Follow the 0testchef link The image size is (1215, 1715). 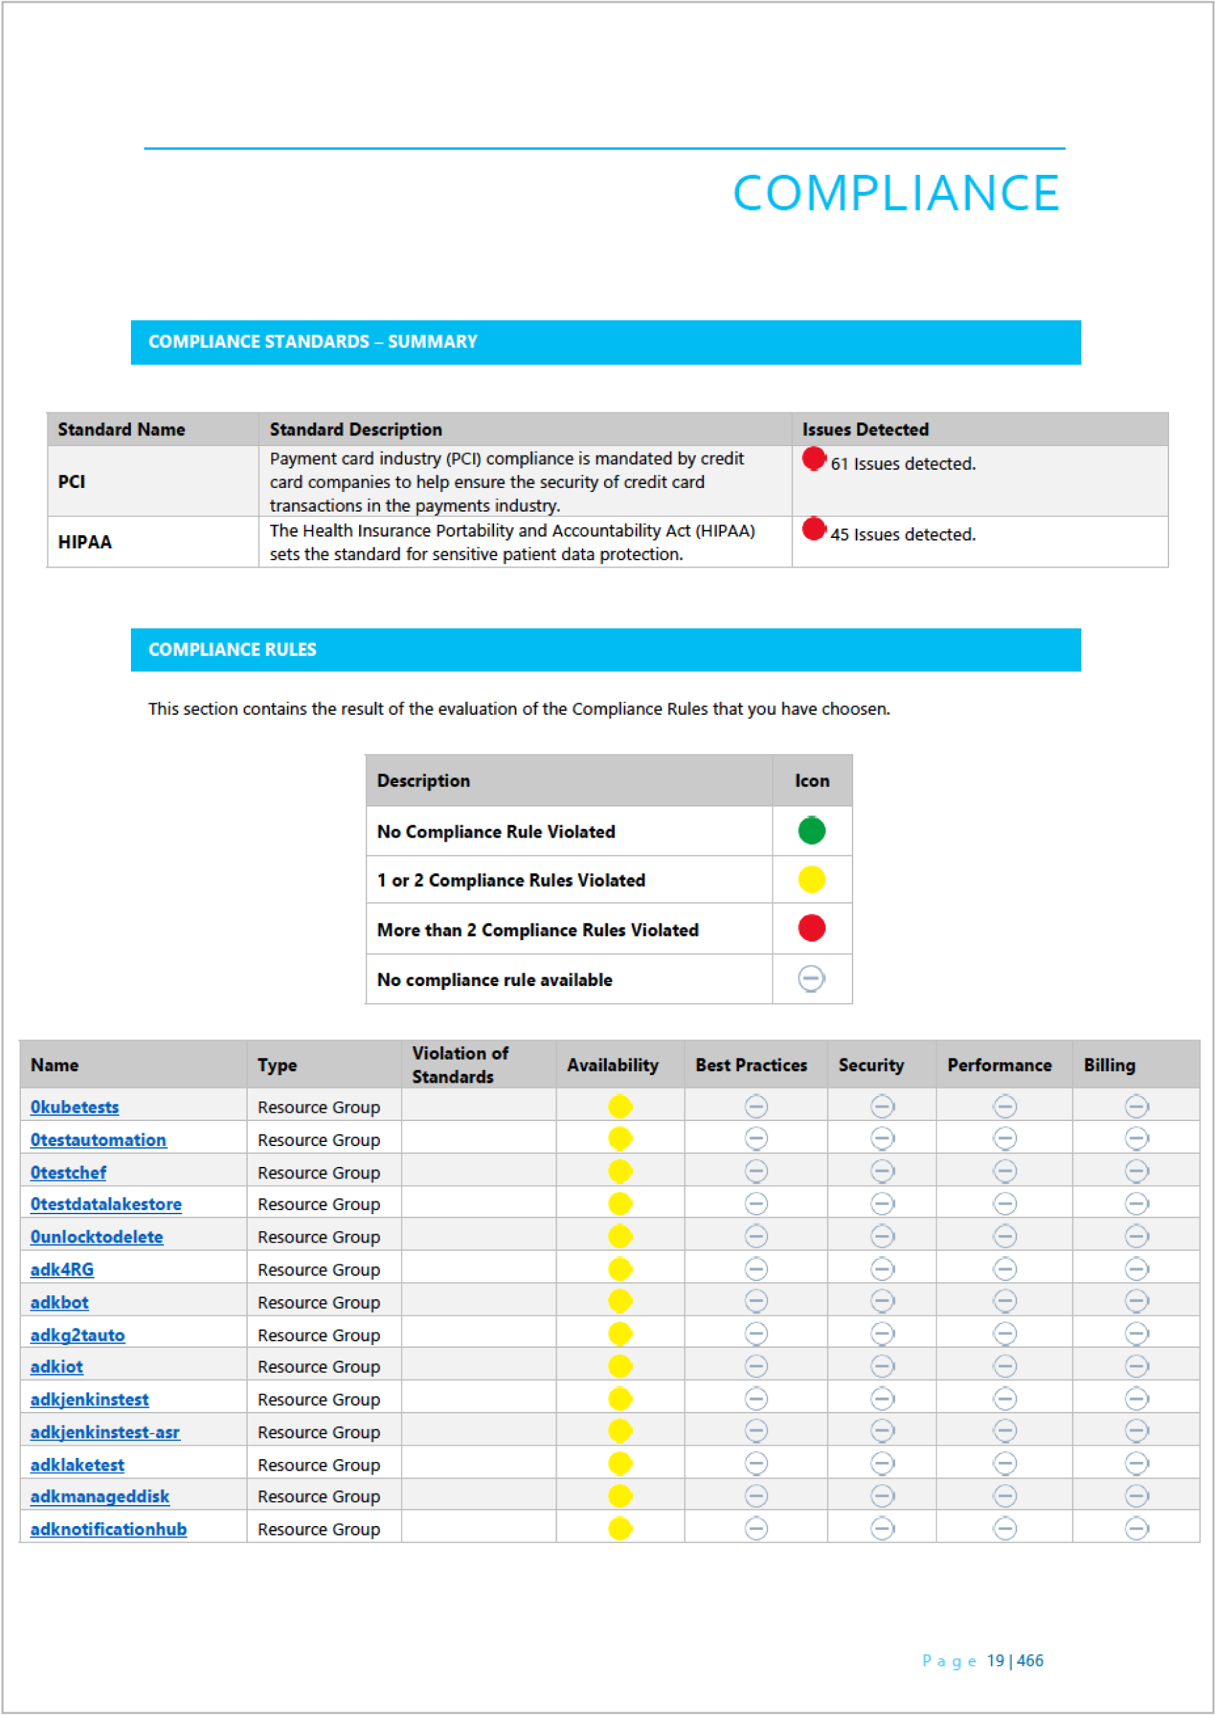68,1172
